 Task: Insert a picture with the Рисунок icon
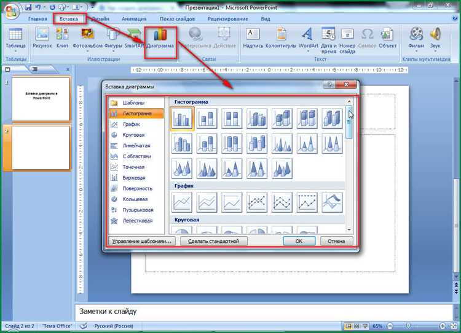pos(42,34)
